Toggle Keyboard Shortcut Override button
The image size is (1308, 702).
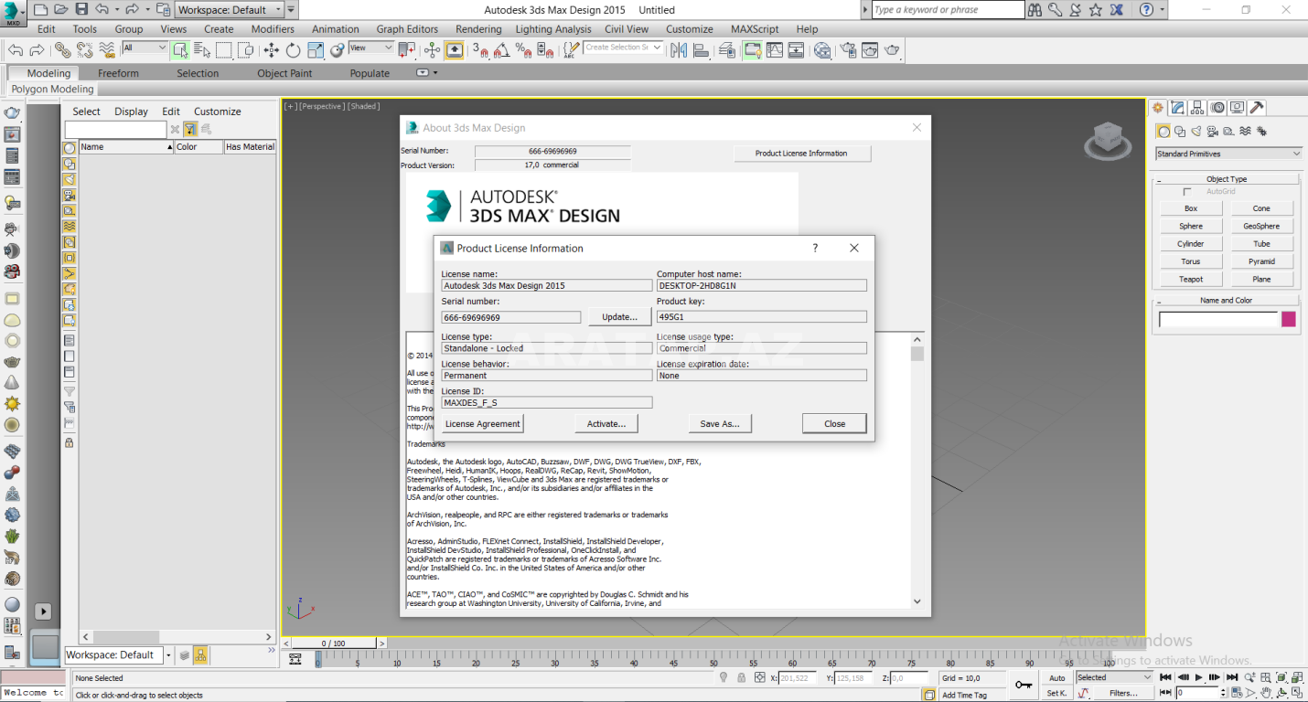tap(454, 49)
